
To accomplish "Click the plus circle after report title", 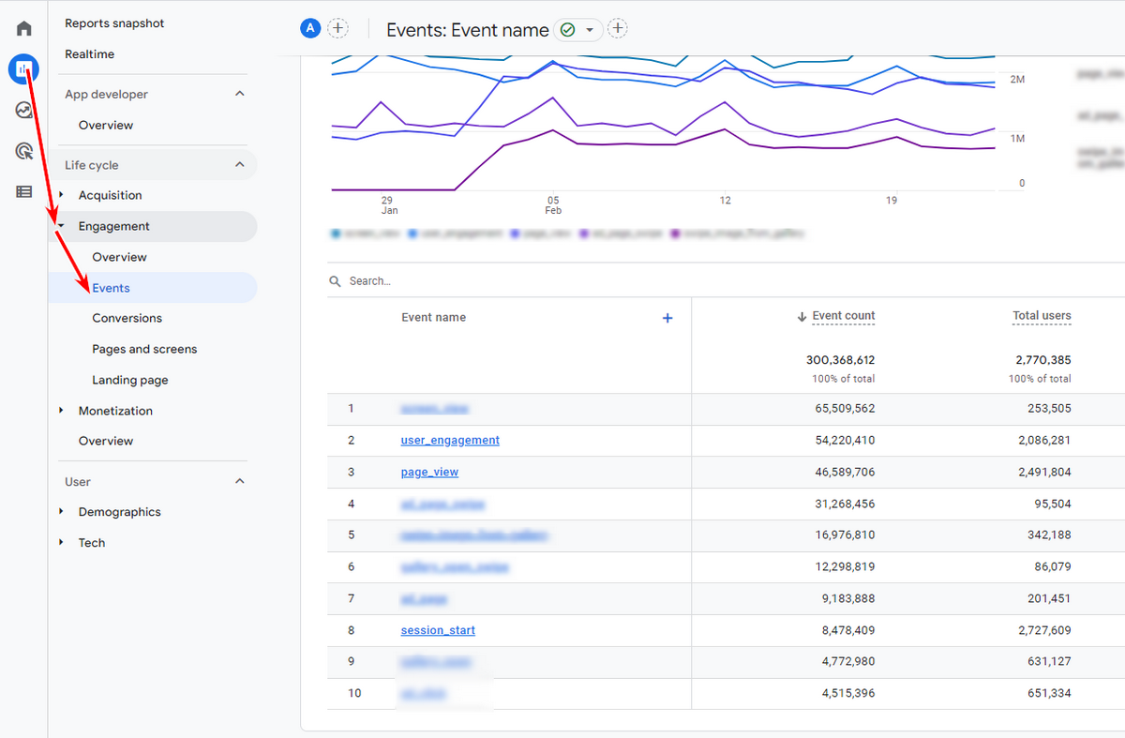I will coord(618,29).
